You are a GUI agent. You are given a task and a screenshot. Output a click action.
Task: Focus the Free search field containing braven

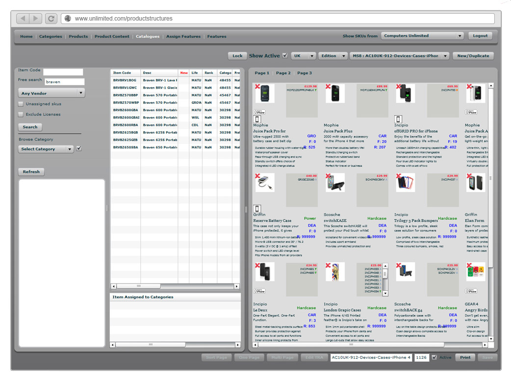click(x=65, y=82)
